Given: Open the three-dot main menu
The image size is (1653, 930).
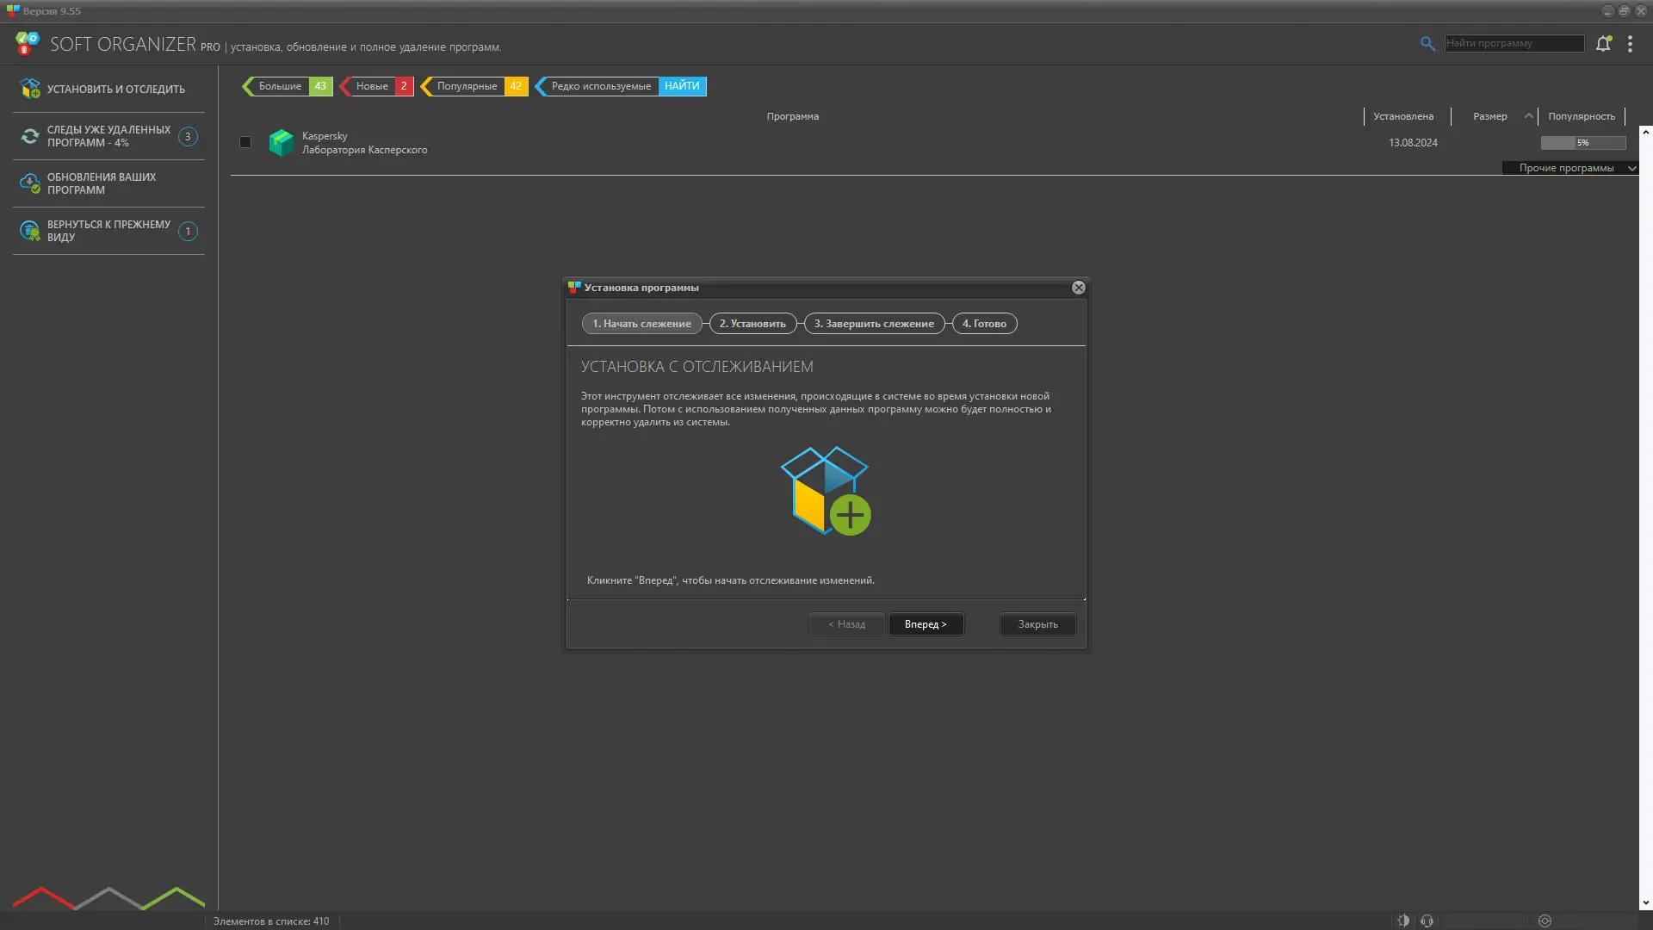Looking at the screenshot, I should pos(1630,44).
